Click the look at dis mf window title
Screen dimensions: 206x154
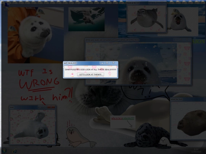tap(133, 3)
